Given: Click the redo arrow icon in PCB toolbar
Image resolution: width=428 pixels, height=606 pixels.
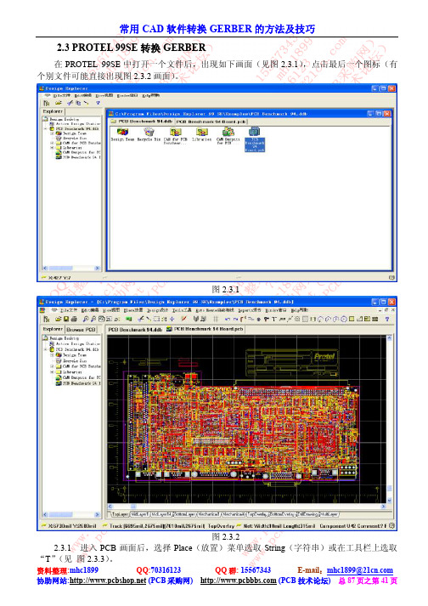Looking at the screenshot, I should coord(235,319).
